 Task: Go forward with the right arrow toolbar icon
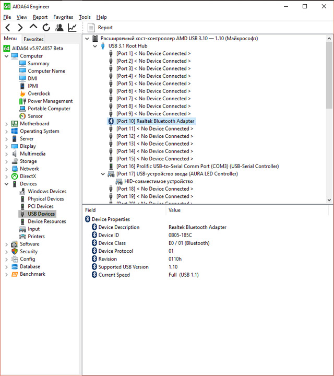pyautogui.click(x=20, y=28)
